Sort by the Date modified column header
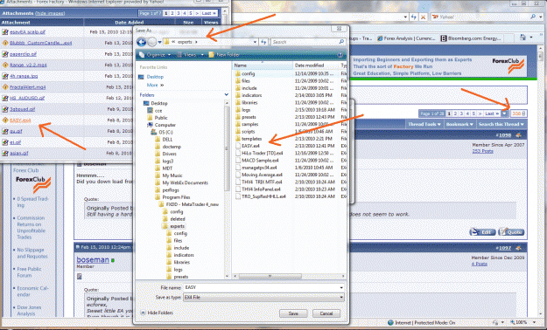 [x=317, y=65]
